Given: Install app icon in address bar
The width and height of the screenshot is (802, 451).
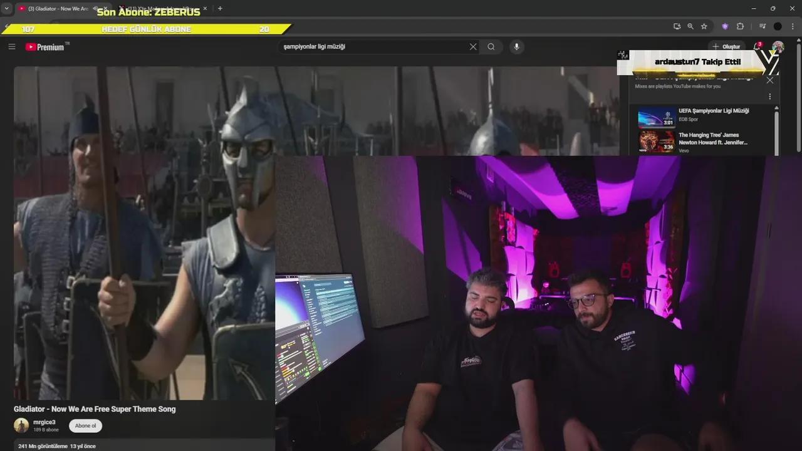Looking at the screenshot, I should [677, 26].
